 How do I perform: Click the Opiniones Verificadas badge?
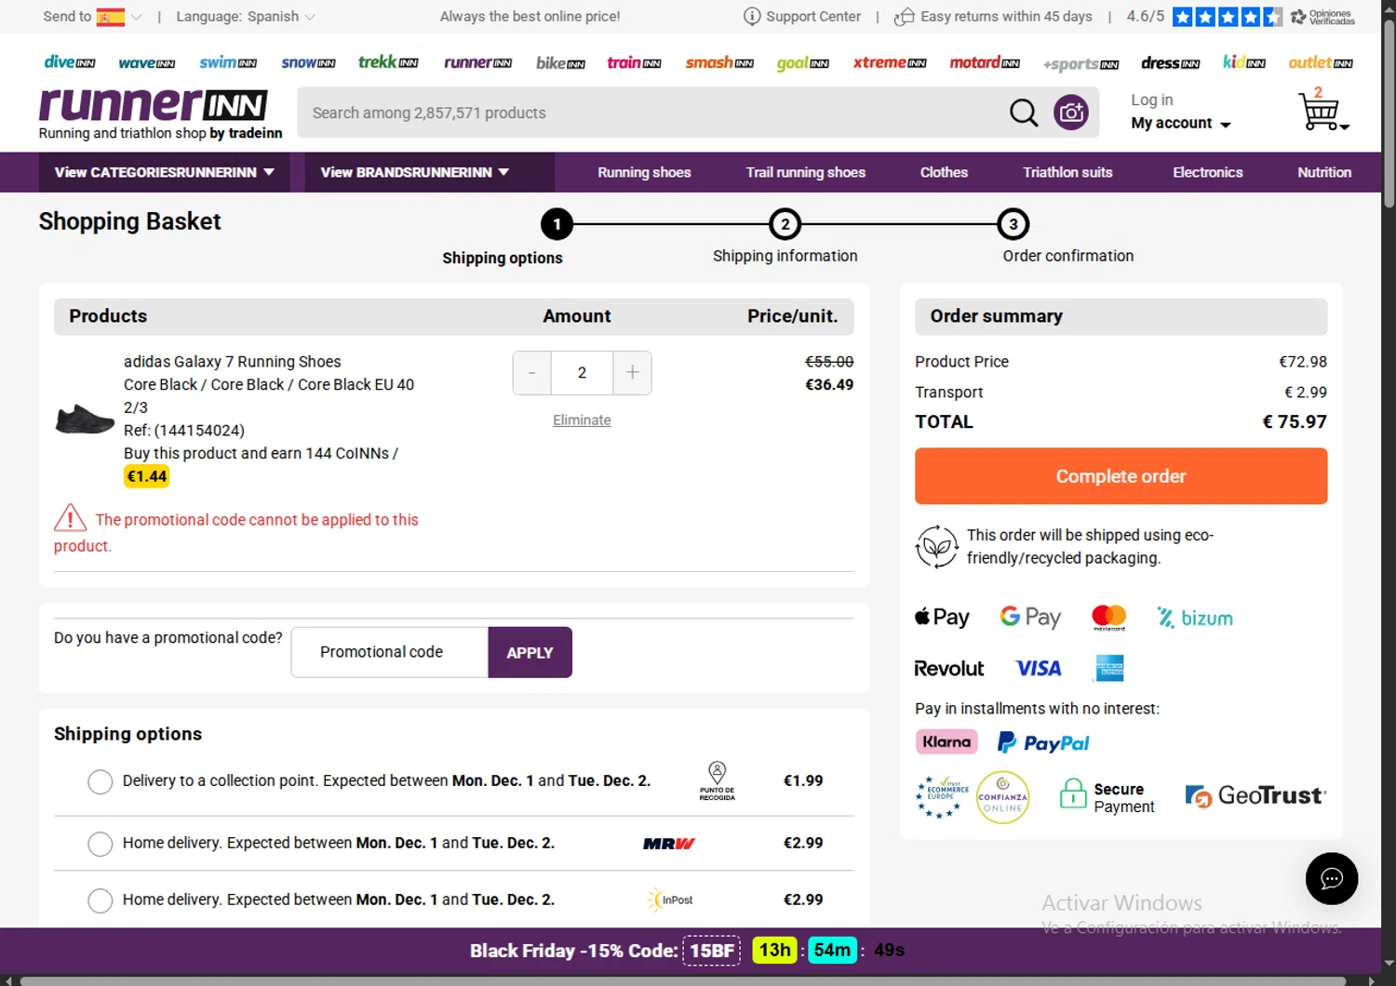coord(1322,17)
